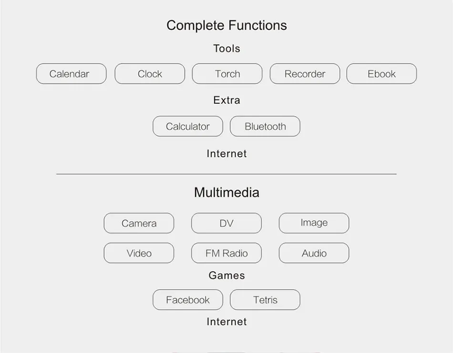The height and width of the screenshot is (353, 453).
Task: Click the Complete Functions title
Action: (227, 25)
